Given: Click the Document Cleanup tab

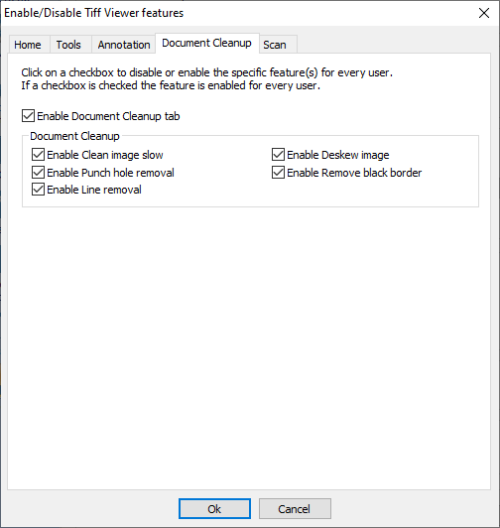Looking at the screenshot, I should 206,43.
